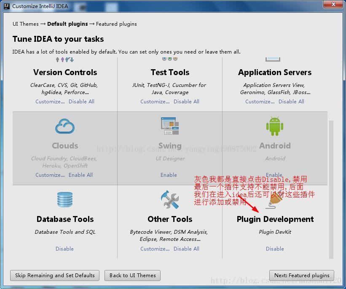Disable the Database Tools plugin
Screen dimensions: 346x289
[64, 249]
